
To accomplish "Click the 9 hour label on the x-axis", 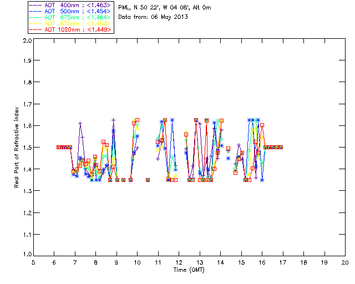I will [116, 262].
